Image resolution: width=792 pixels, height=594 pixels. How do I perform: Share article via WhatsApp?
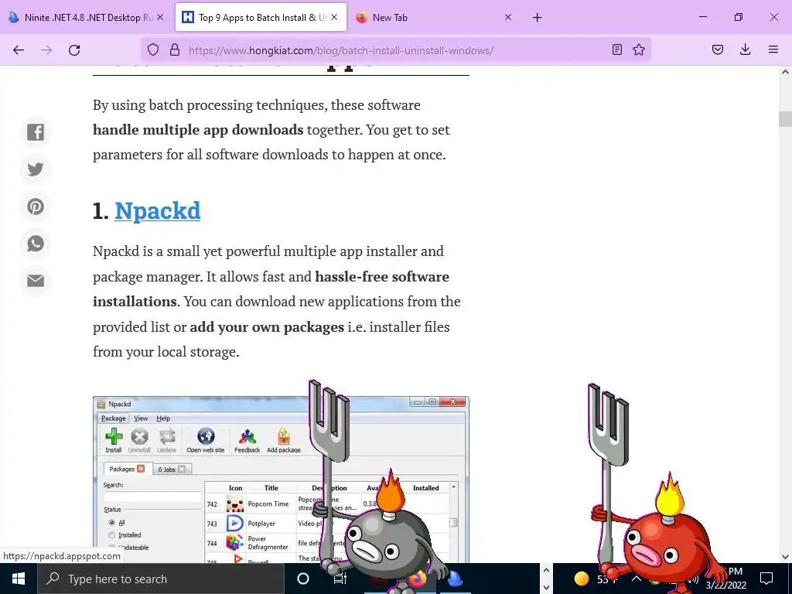[x=36, y=244]
